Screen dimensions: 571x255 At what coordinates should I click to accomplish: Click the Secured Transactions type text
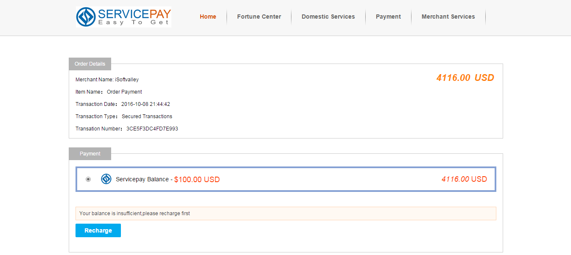tap(147, 116)
